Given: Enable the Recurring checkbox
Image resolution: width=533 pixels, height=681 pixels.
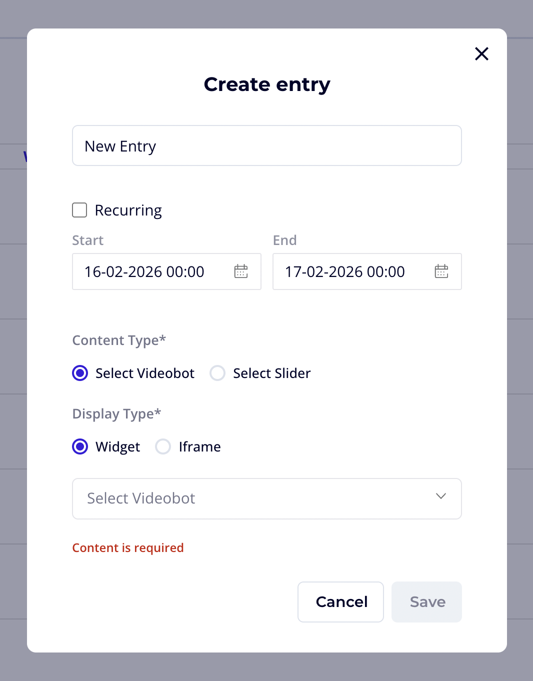Looking at the screenshot, I should coord(79,210).
